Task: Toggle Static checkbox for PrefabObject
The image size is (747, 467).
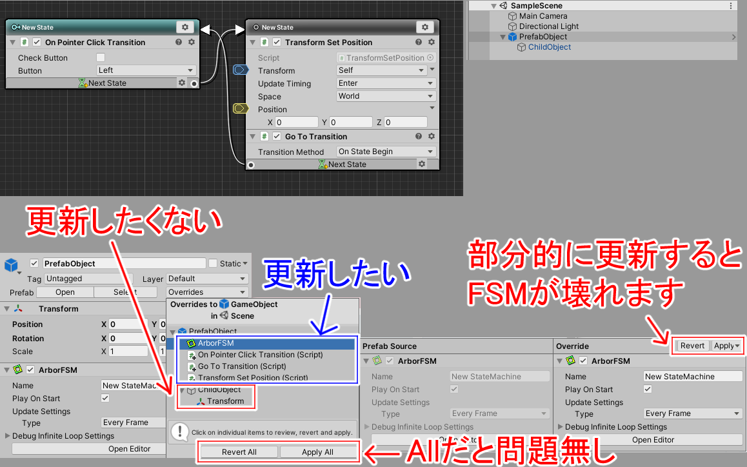Action: click(x=213, y=263)
